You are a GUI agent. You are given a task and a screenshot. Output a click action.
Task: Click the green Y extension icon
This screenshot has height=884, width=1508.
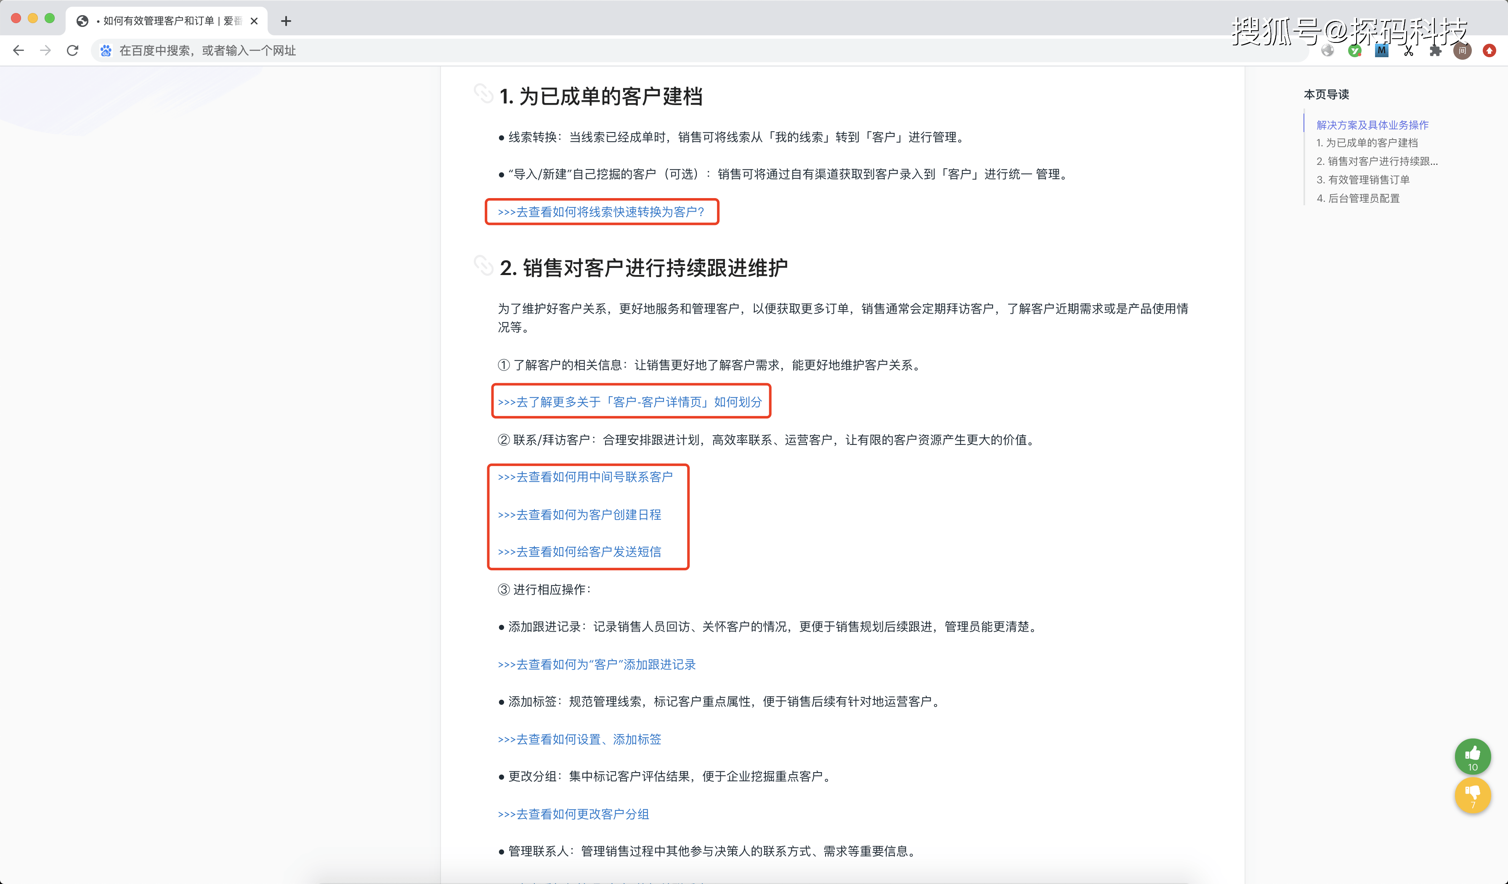(1355, 50)
